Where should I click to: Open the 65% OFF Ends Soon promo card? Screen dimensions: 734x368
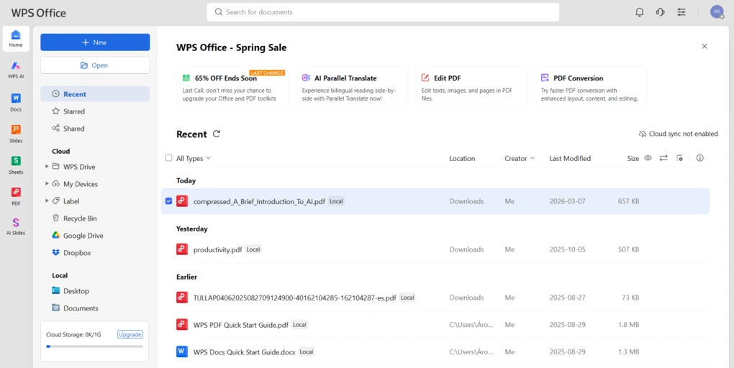tap(232, 88)
